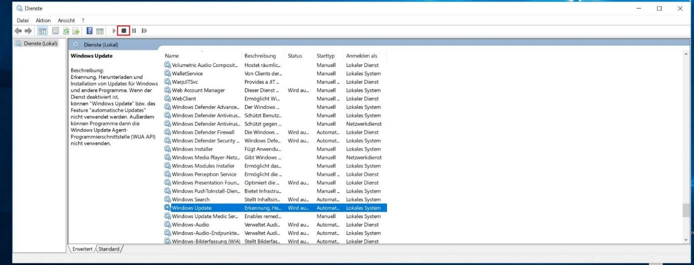
Task: Click 'Lokales System' in the Windows Update row
Action: coord(363,208)
